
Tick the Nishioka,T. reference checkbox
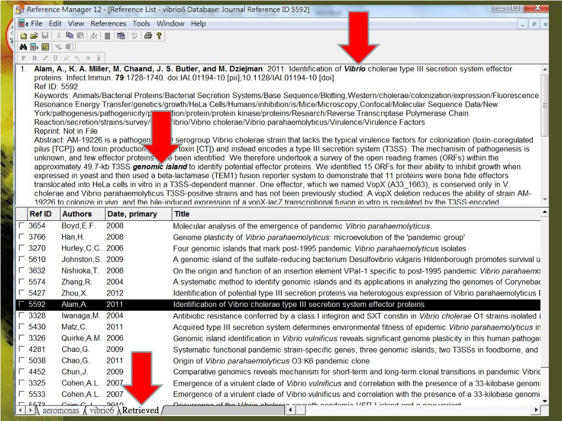click(x=21, y=270)
